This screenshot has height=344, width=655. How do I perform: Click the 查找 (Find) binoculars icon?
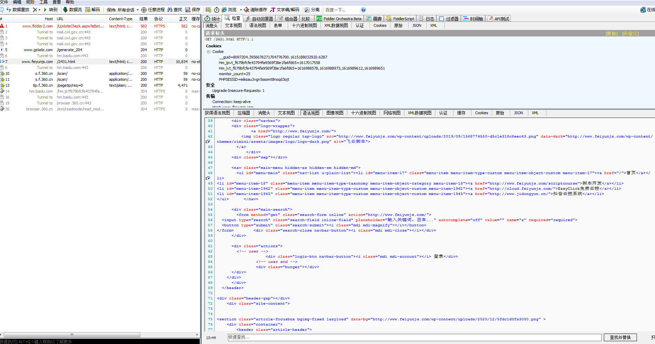pos(170,10)
